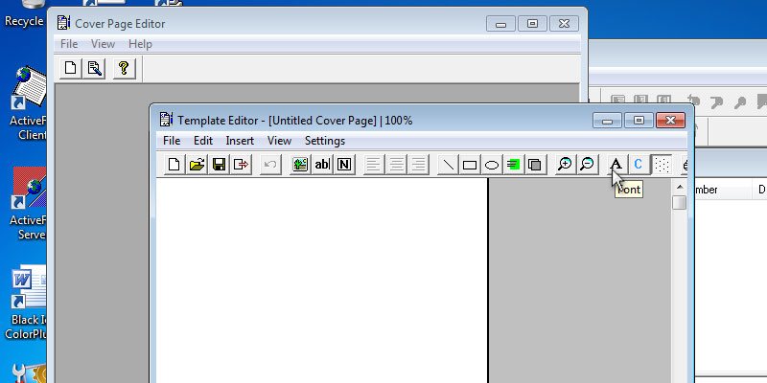Save the cover page with the floppy disk icon
Screen dimensions: 767x383
(x=219, y=165)
